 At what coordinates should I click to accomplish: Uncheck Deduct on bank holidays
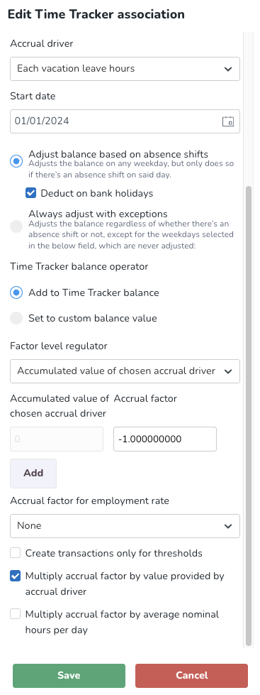pos(31,193)
